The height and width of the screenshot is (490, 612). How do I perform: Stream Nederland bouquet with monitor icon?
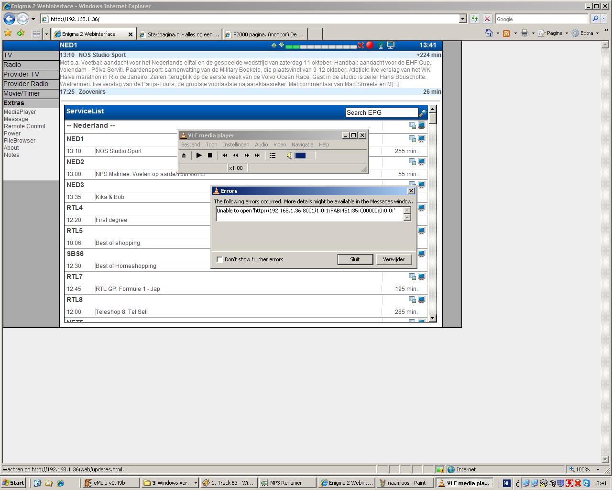pos(422,125)
